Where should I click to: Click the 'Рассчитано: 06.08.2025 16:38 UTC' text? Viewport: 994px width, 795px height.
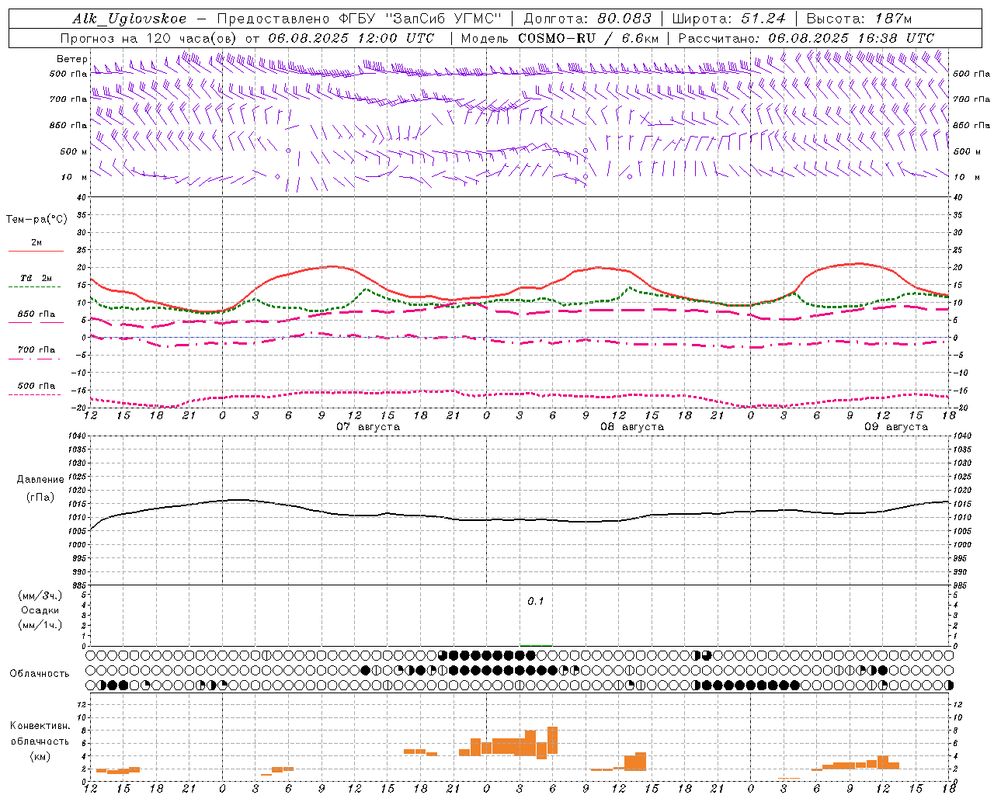806,38
